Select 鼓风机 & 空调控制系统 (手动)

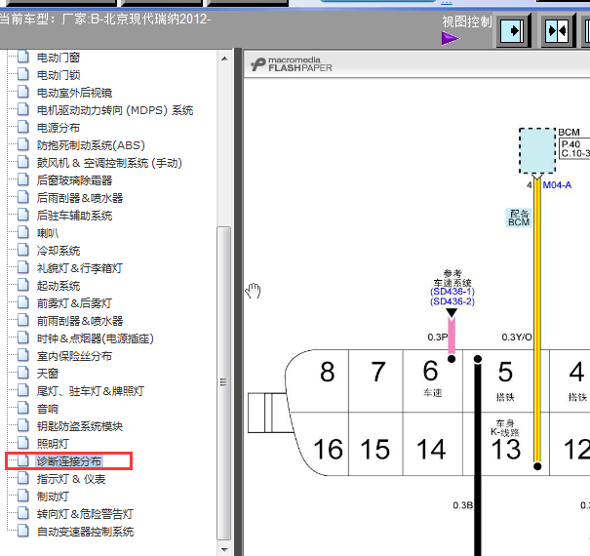click(109, 163)
